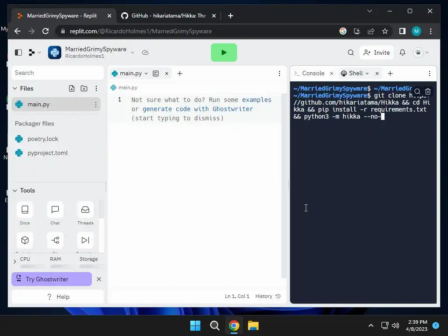Open editor pane three-dot menu
Viewport: 448px width, 336px height.
(280, 73)
